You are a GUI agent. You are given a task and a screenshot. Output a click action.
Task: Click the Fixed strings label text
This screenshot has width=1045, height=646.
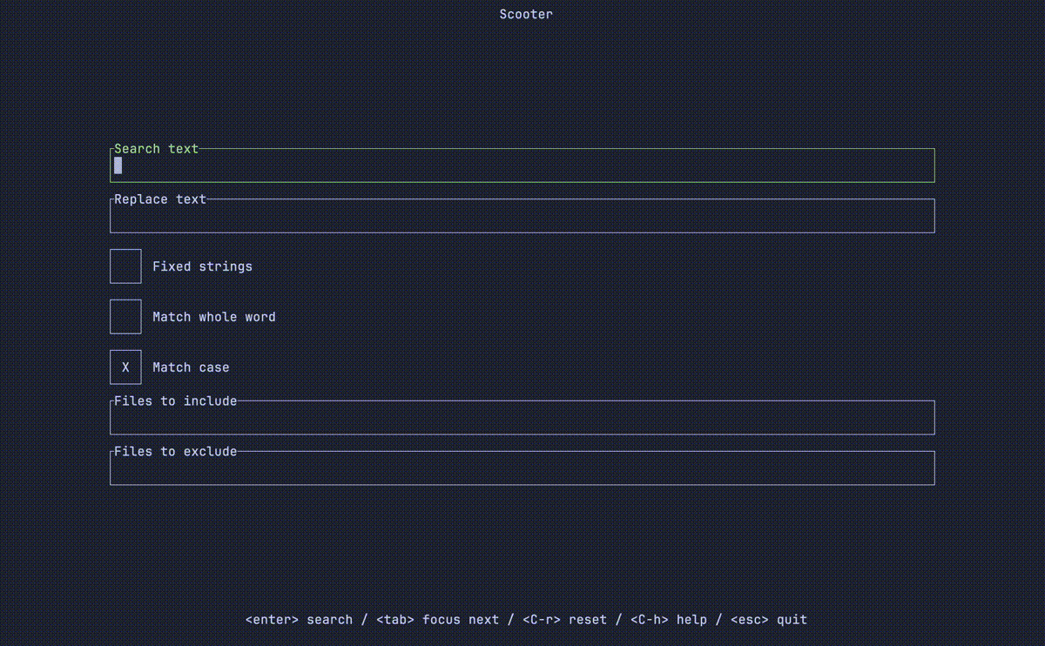coord(202,266)
